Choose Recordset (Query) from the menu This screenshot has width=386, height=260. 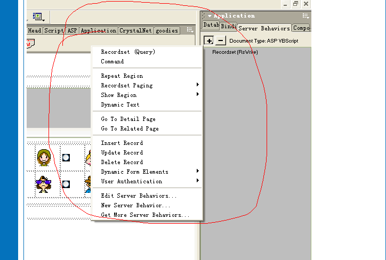point(128,52)
